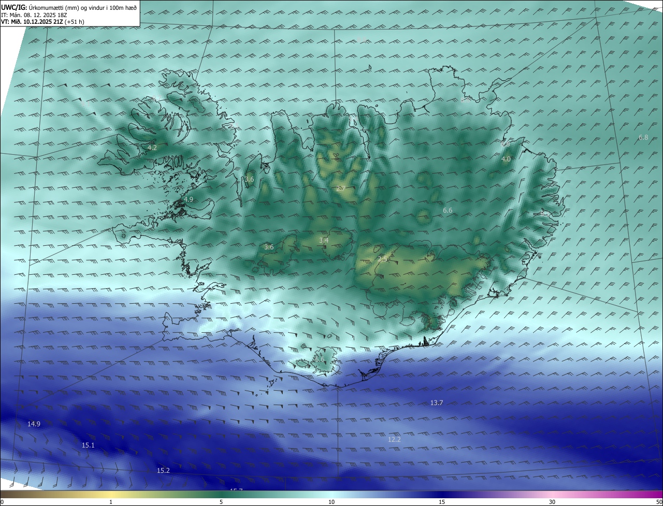This screenshot has width=663, height=506.
Task: Click the brown start of the color scale
Action: coord(10,495)
